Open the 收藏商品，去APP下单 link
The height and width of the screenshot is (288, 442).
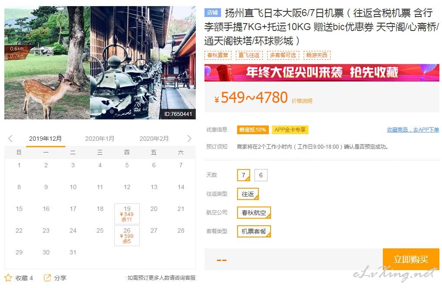point(413,129)
